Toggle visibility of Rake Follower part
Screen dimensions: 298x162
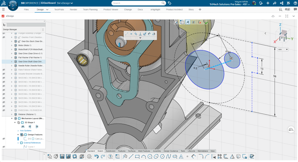tap(4, 70)
